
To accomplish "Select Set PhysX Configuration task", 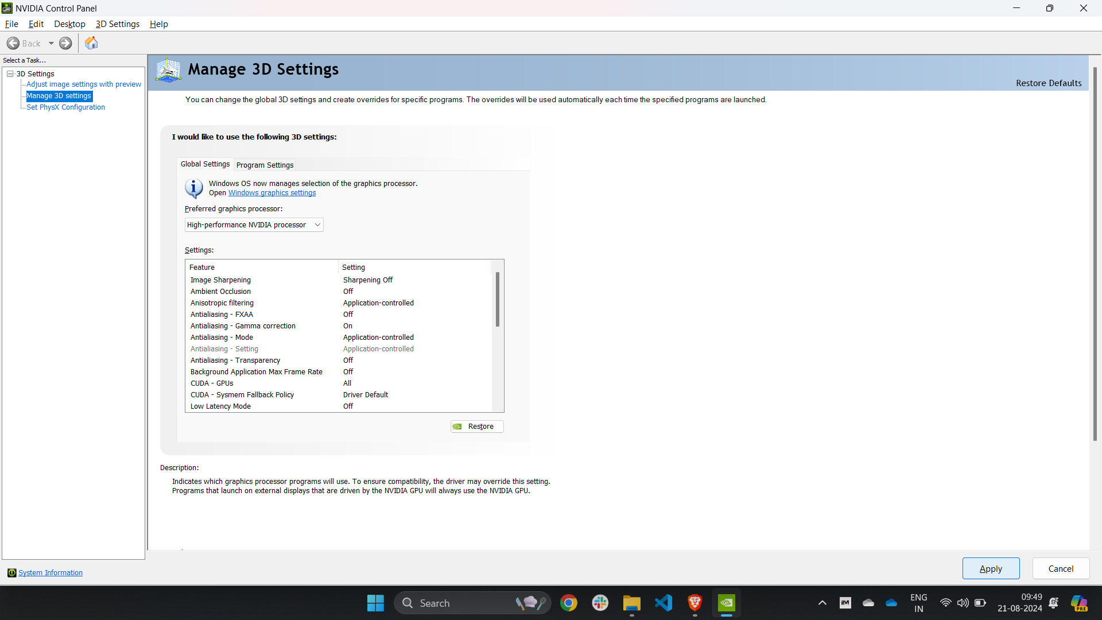I will pos(66,107).
